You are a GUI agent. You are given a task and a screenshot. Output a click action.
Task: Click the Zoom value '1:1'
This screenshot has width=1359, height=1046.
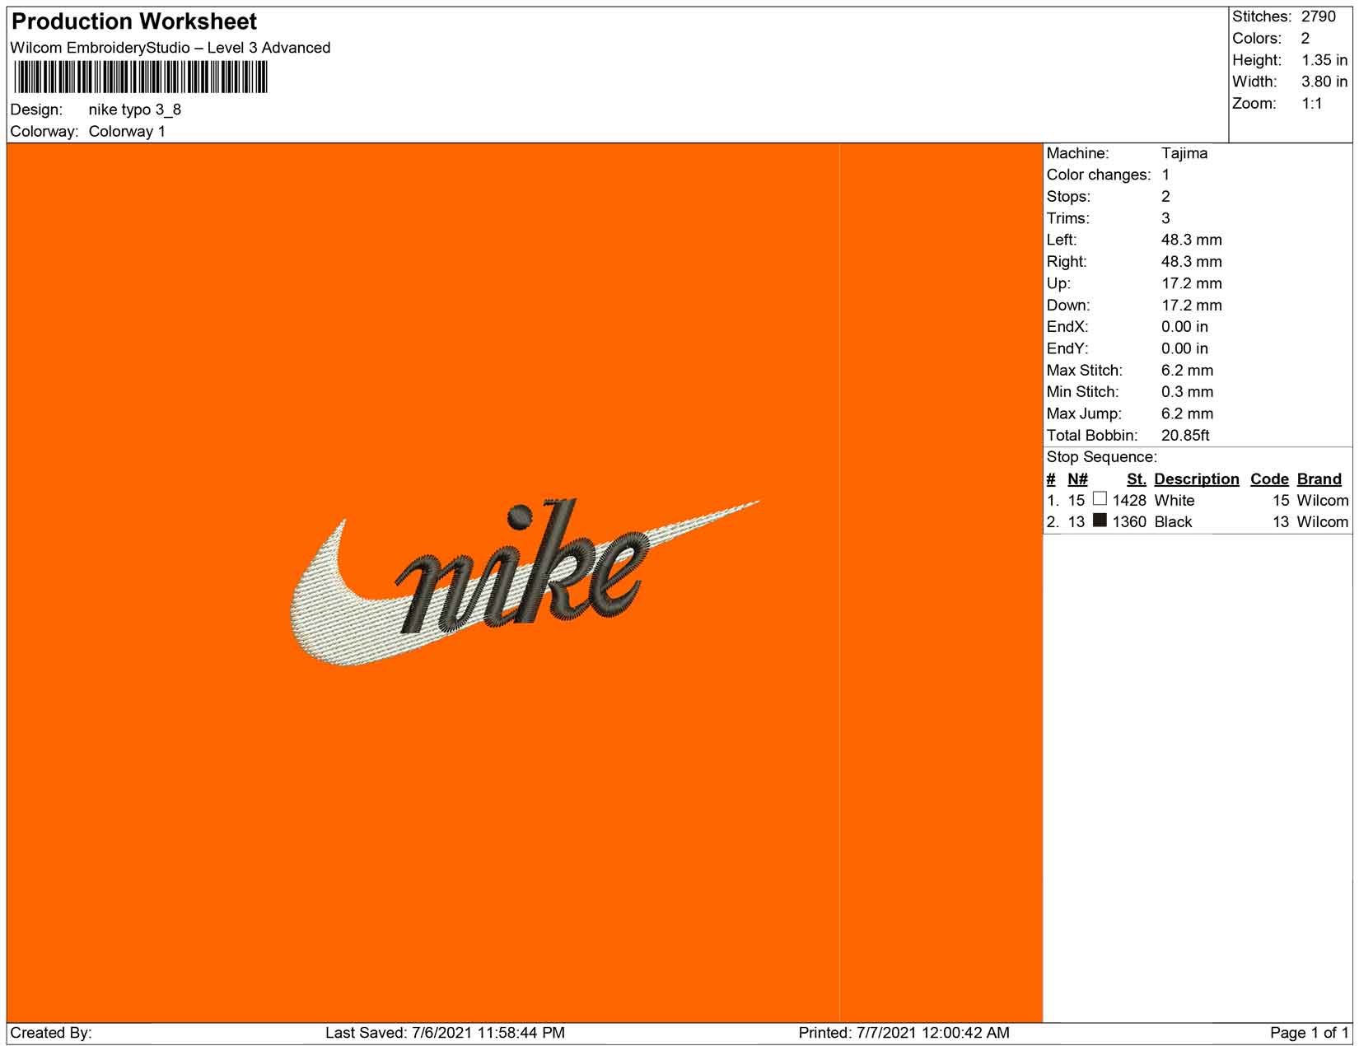(x=1312, y=103)
